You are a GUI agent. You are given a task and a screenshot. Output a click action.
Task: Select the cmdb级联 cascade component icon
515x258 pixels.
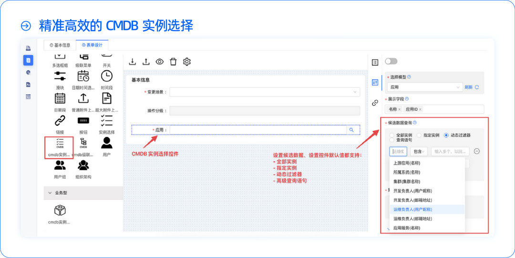83,143
